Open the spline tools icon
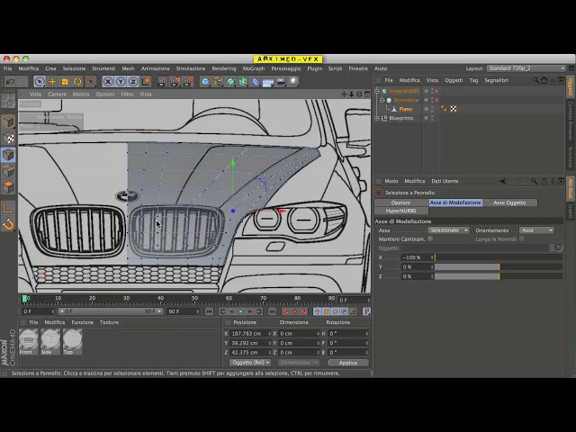 click(x=218, y=82)
